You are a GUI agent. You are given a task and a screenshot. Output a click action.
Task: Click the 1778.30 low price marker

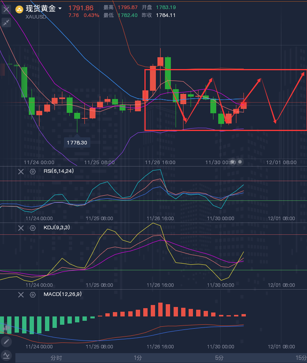pos(77,142)
